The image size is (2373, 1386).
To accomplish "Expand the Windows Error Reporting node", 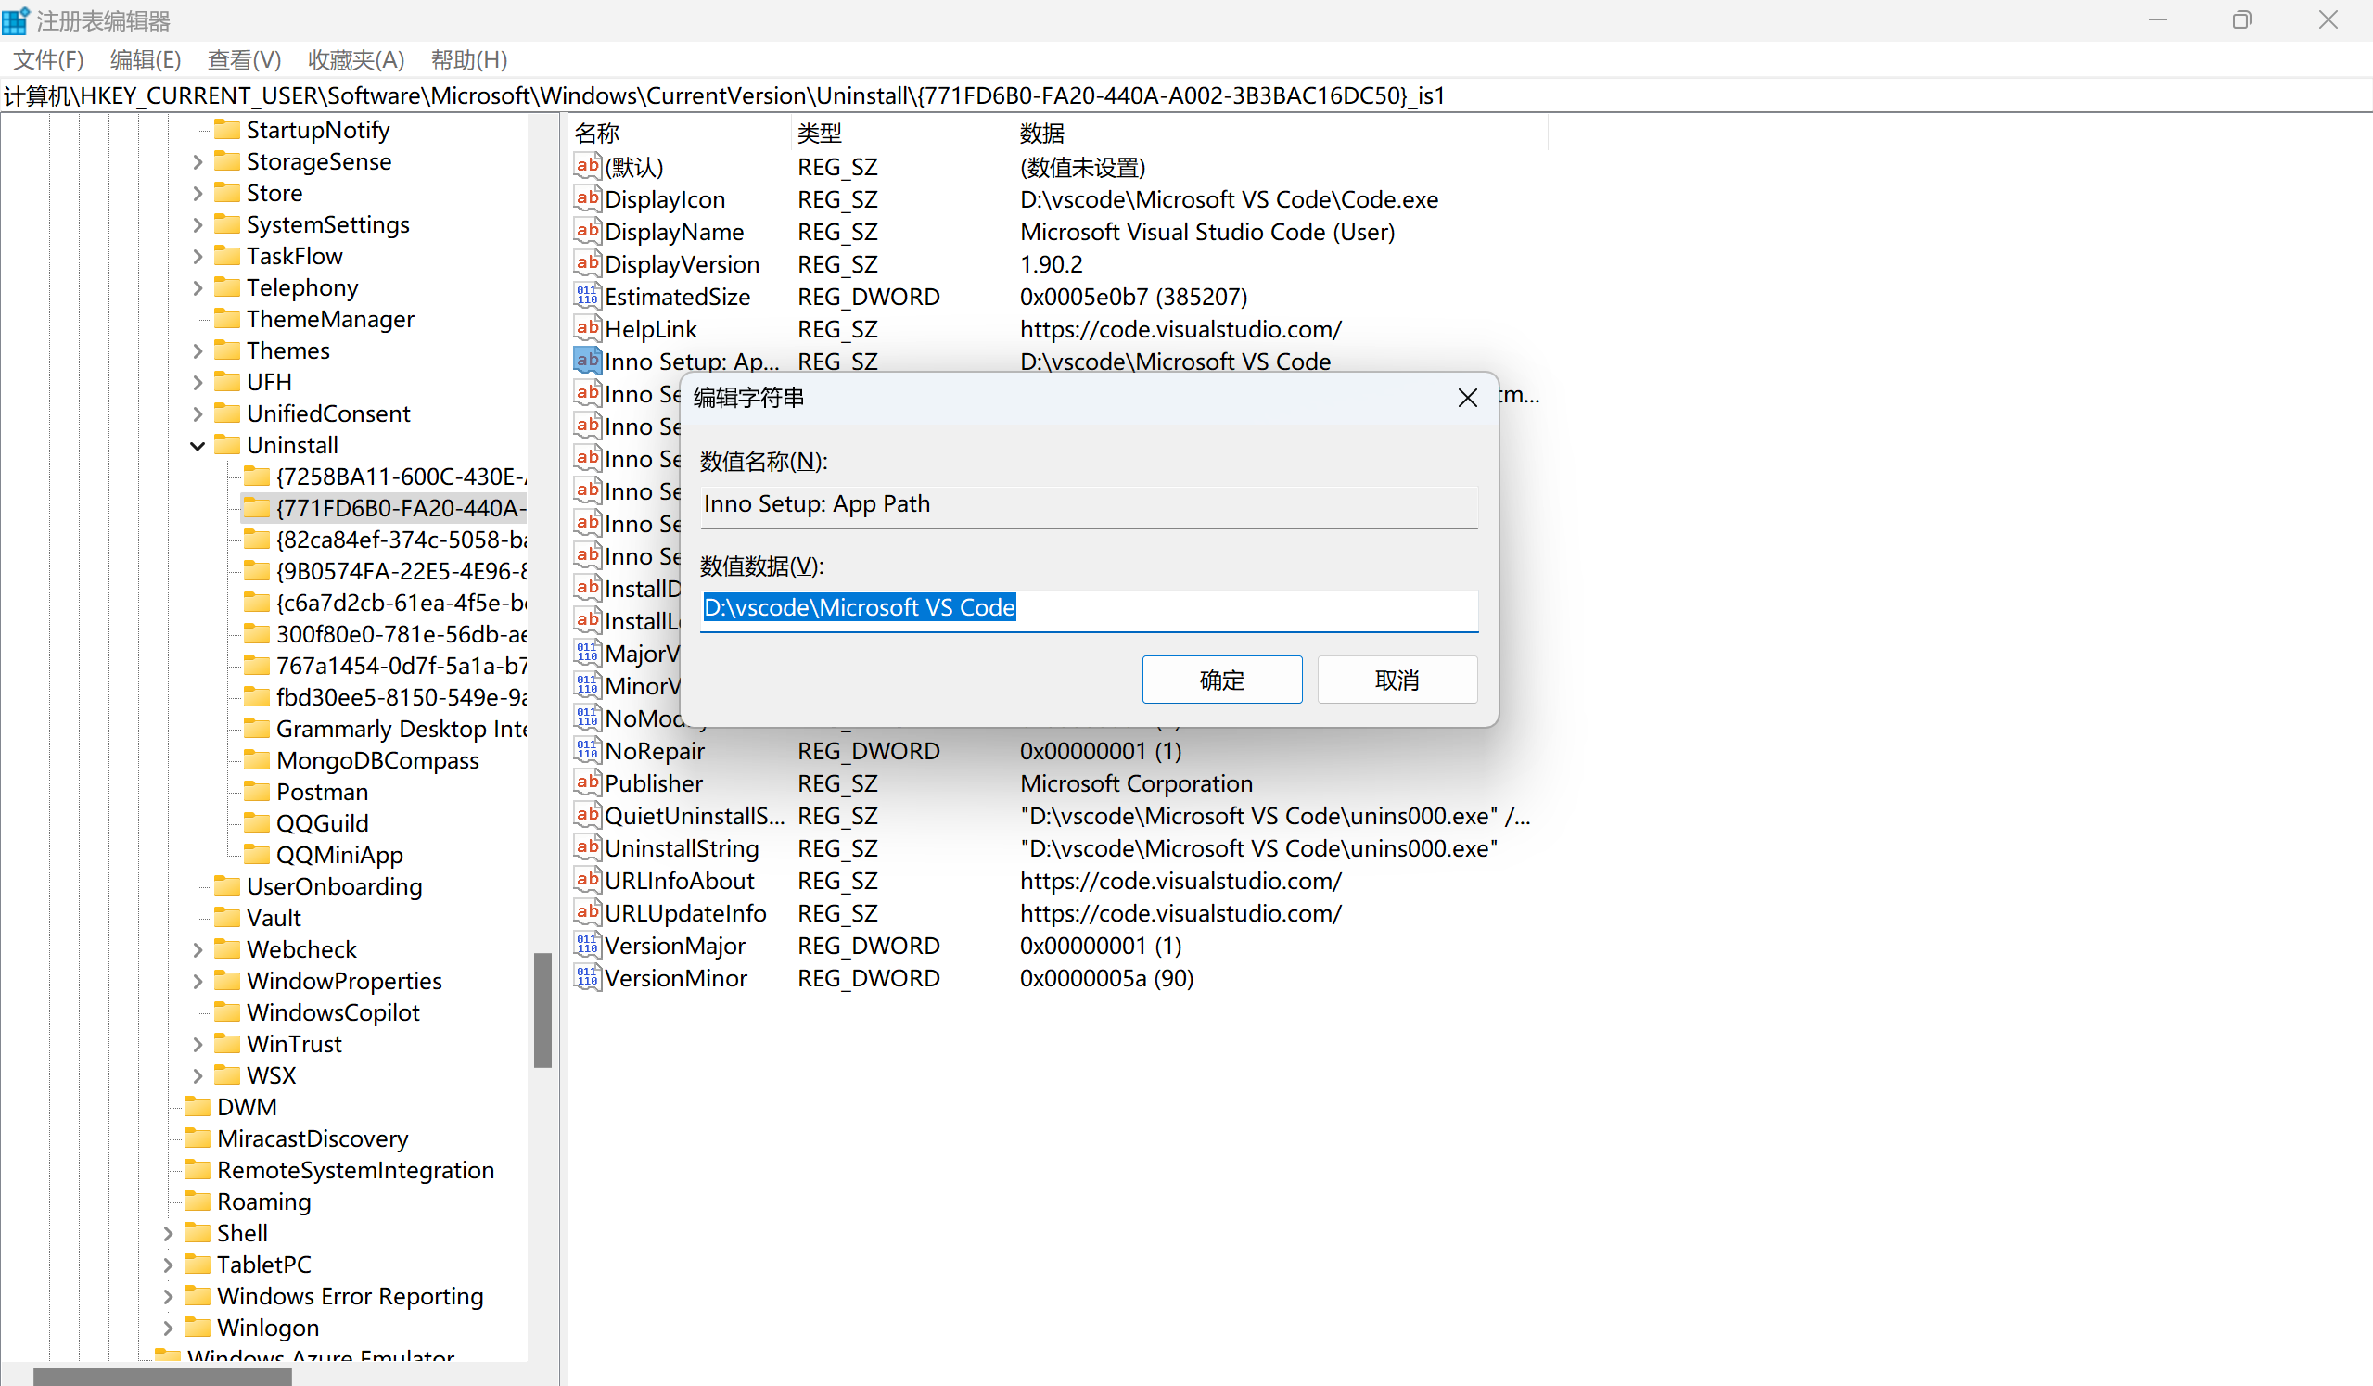I will 168,1297.
